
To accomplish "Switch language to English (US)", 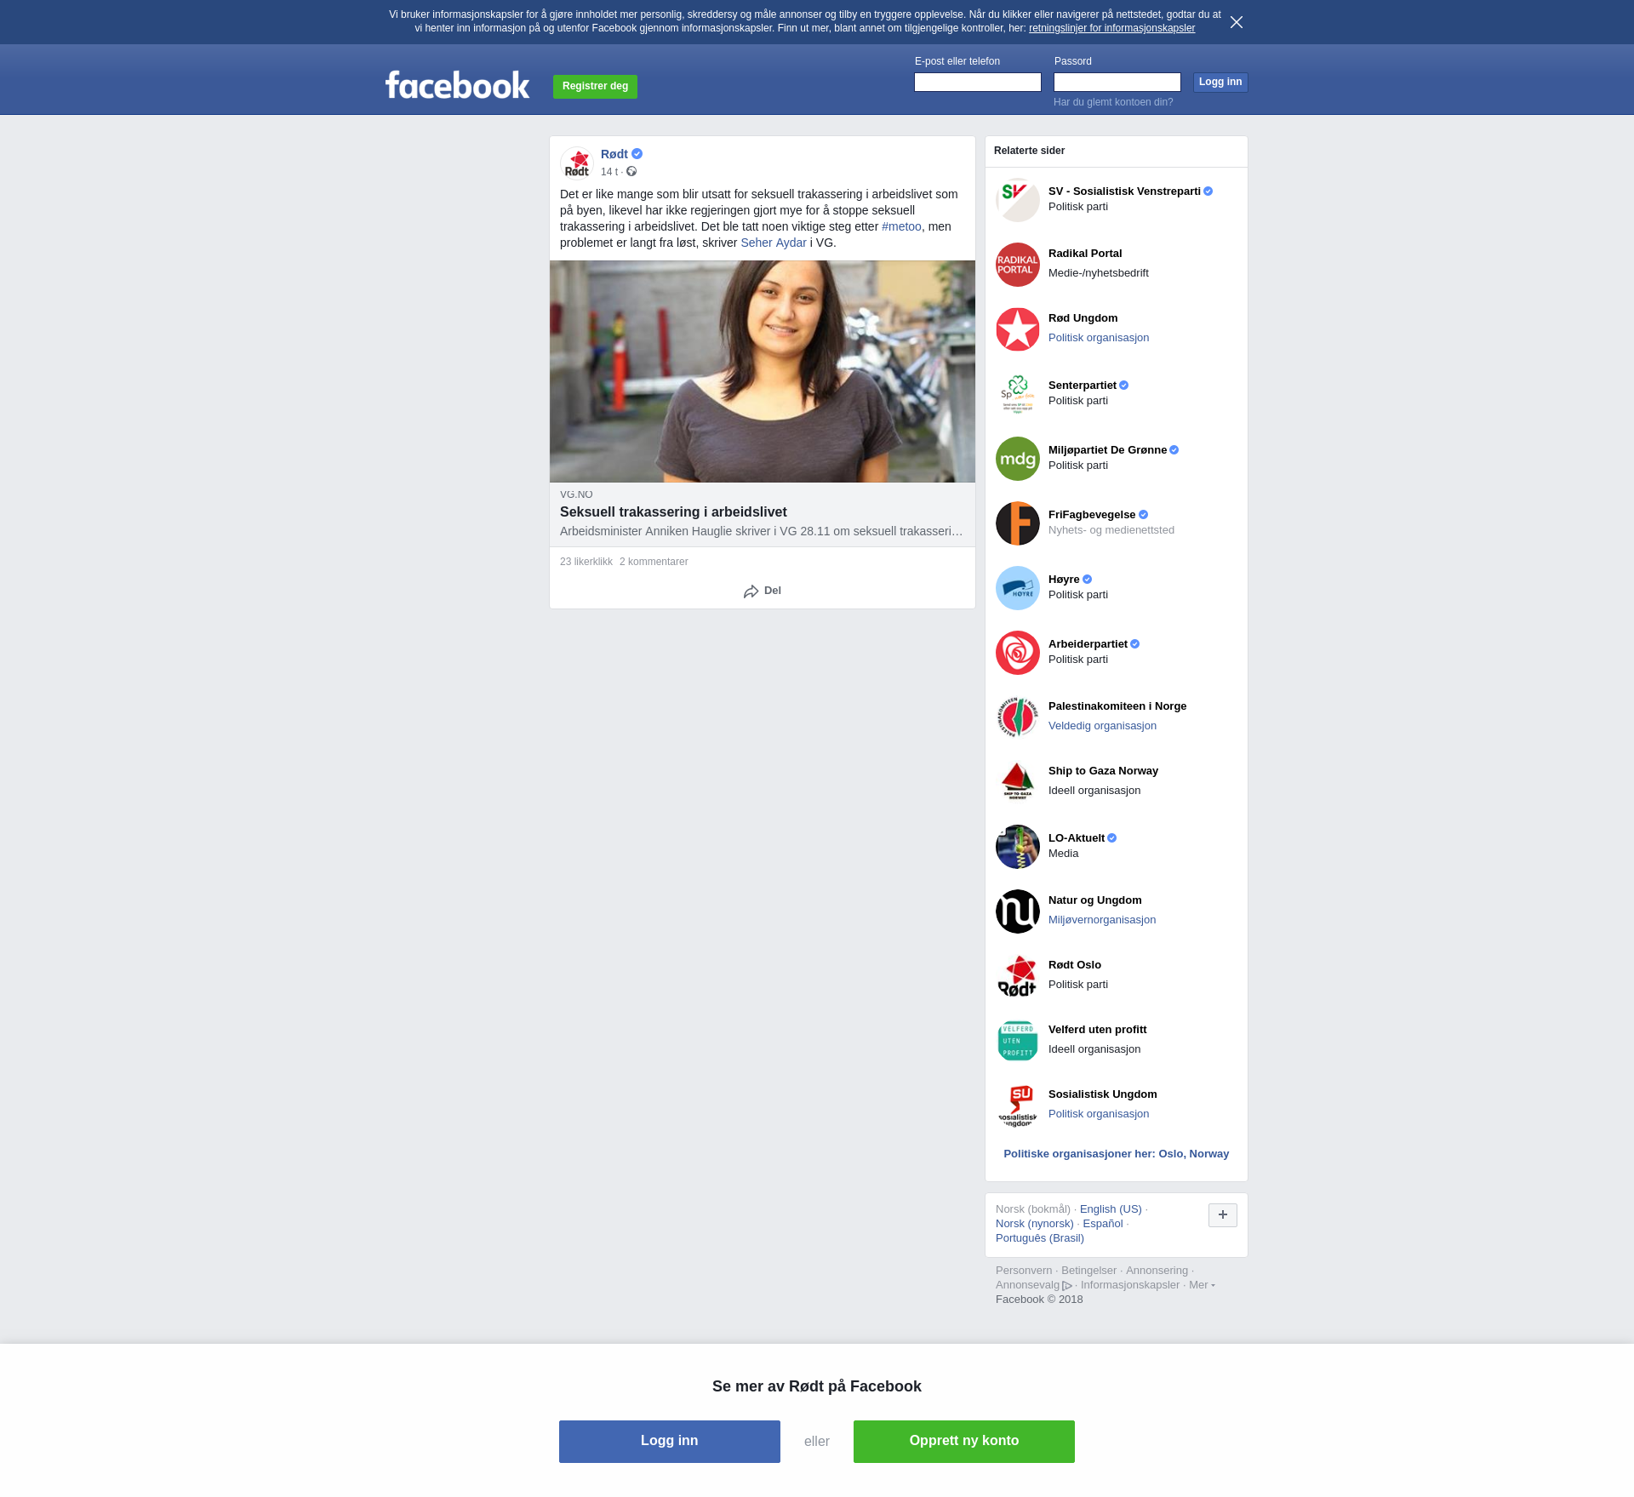I will pyautogui.click(x=1111, y=1209).
